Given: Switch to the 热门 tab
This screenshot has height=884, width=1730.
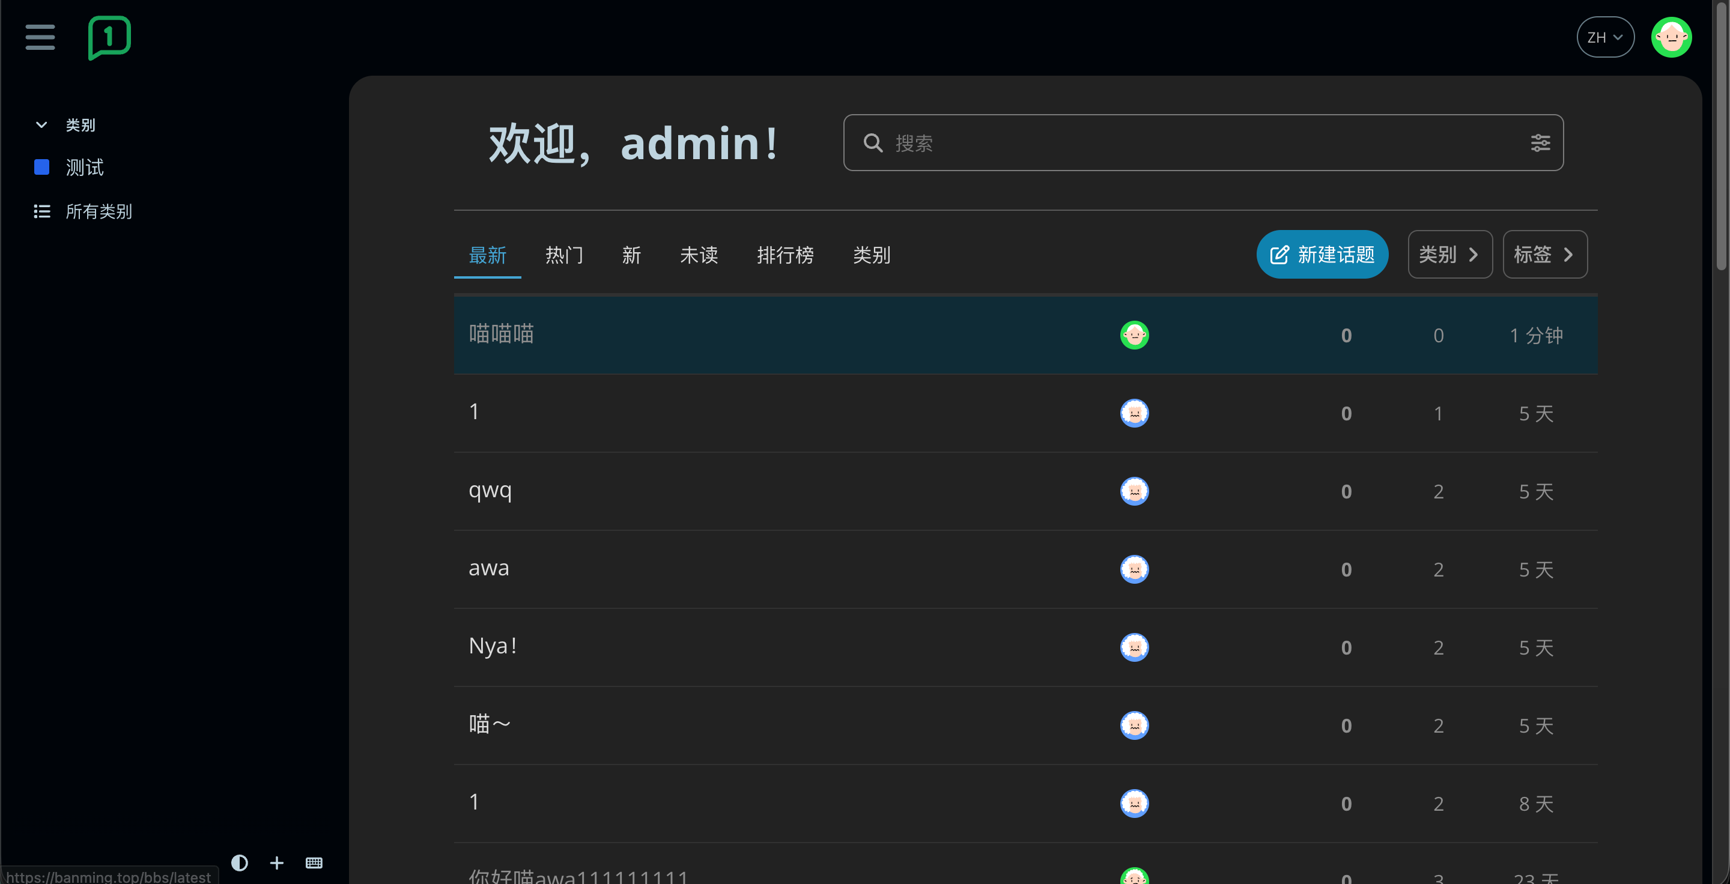Looking at the screenshot, I should pos(564,255).
